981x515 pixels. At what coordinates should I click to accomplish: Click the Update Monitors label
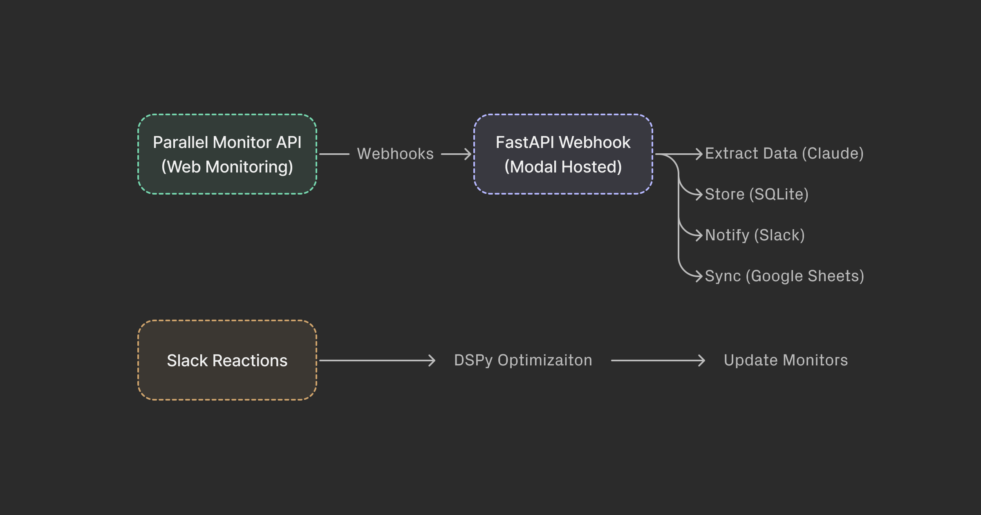point(785,360)
